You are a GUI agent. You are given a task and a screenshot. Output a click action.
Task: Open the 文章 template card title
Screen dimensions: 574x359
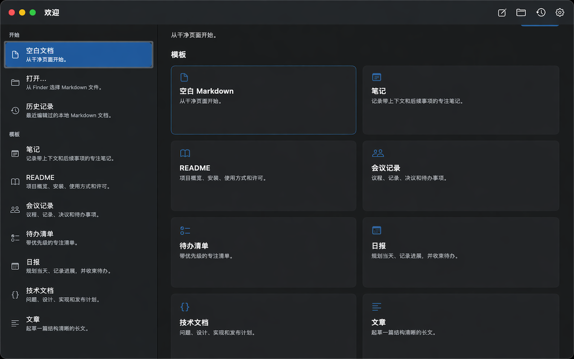(x=378, y=323)
